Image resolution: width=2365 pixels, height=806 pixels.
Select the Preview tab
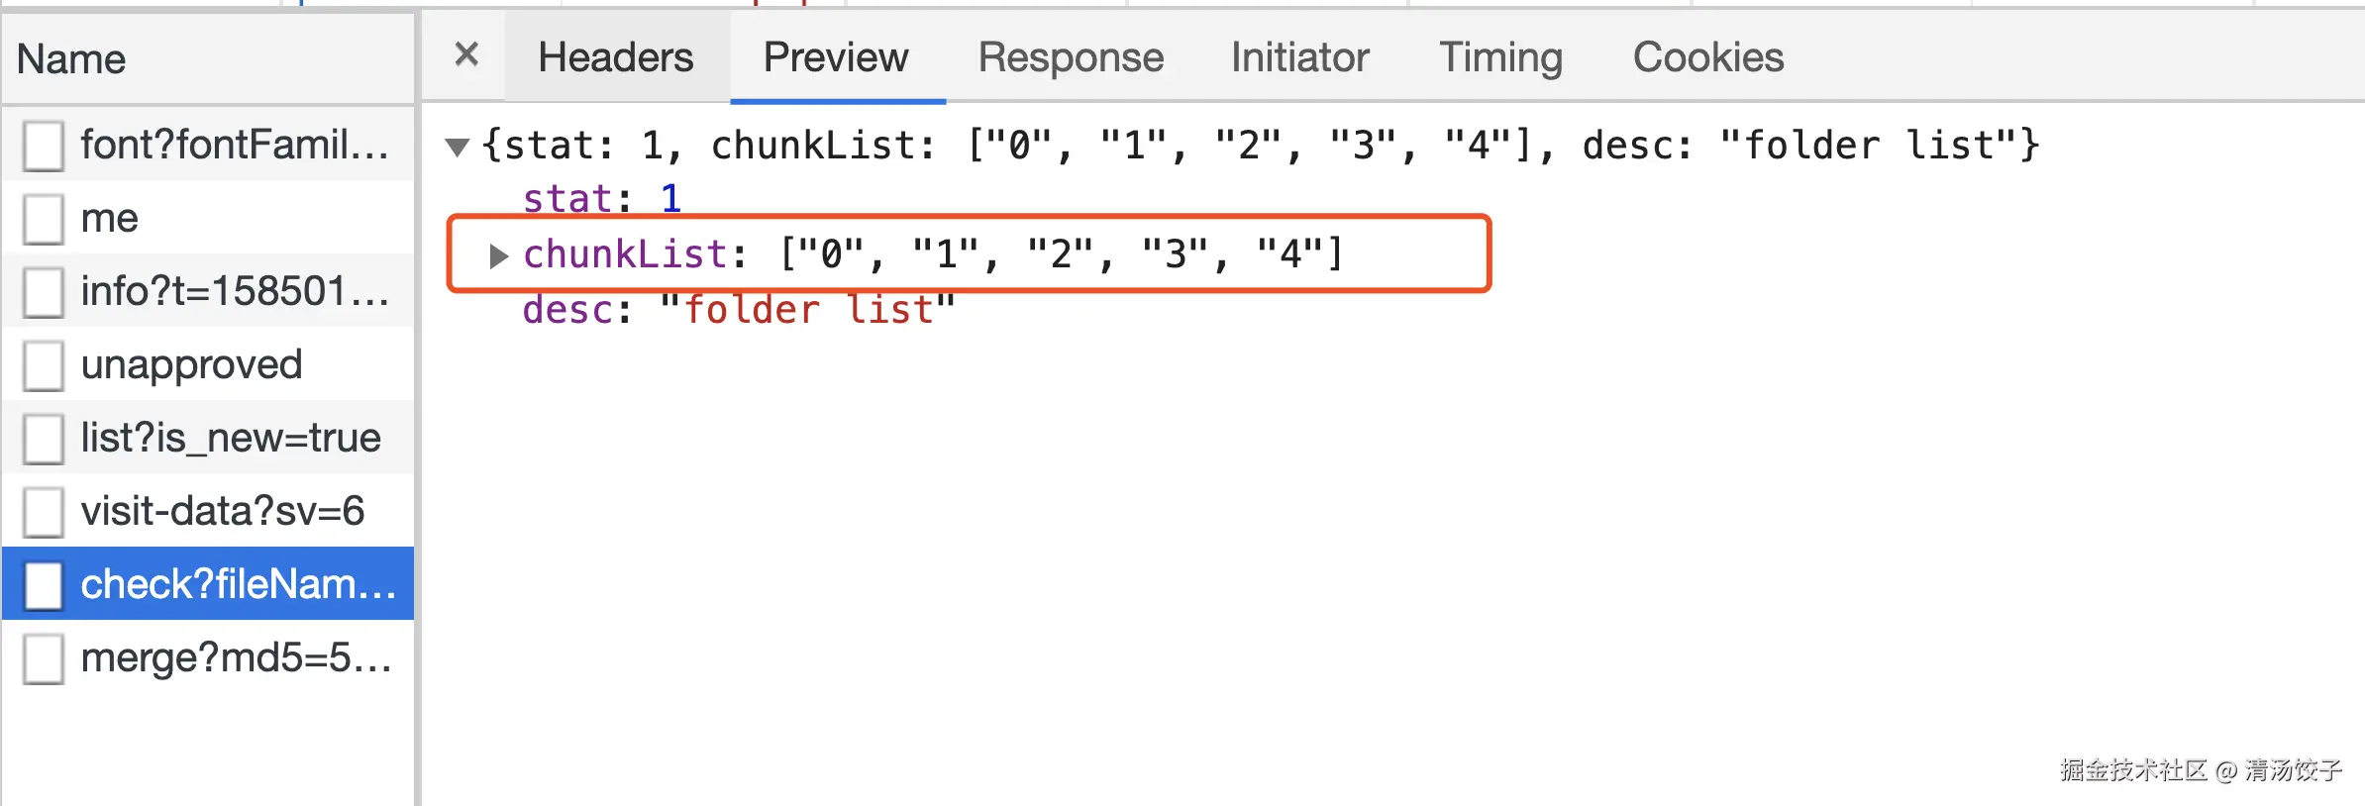835,57
